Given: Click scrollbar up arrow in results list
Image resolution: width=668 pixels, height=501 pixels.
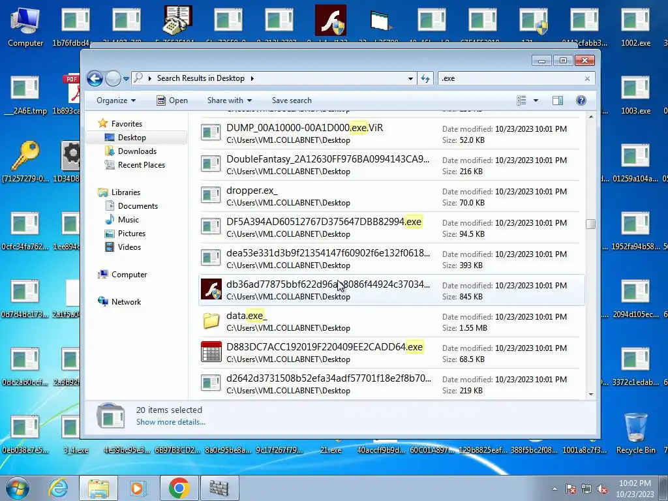Looking at the screenshot, I should (590, 117).
